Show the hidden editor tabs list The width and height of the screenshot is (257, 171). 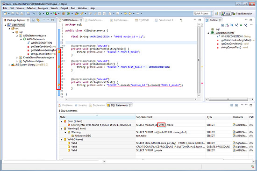click(x=181, y=20)
